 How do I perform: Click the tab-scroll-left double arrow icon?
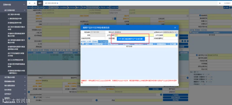(35, 3)
